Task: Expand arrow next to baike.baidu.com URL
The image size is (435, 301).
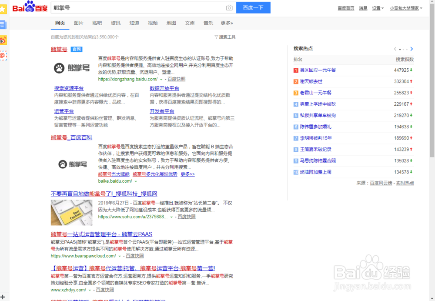Action: tap(136, 181)
